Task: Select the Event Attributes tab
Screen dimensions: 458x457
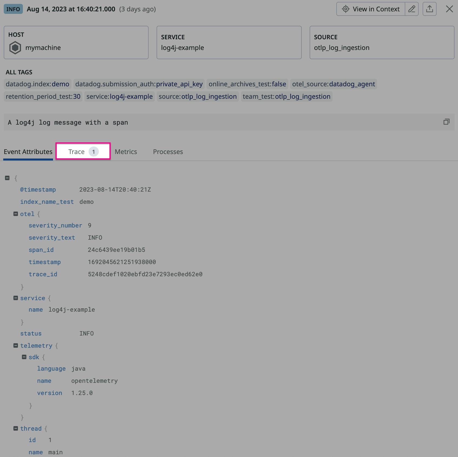Action: tap(28, 152)
